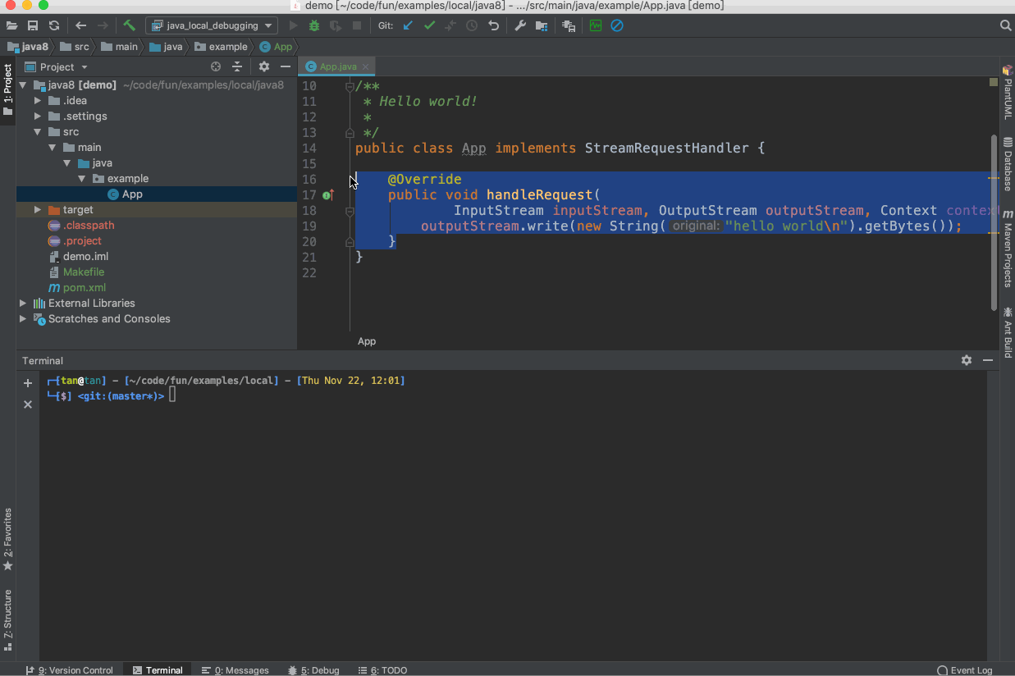Select demo.iml file
This screenshot has height=676, width=1015.
click(x=78, y=257)
